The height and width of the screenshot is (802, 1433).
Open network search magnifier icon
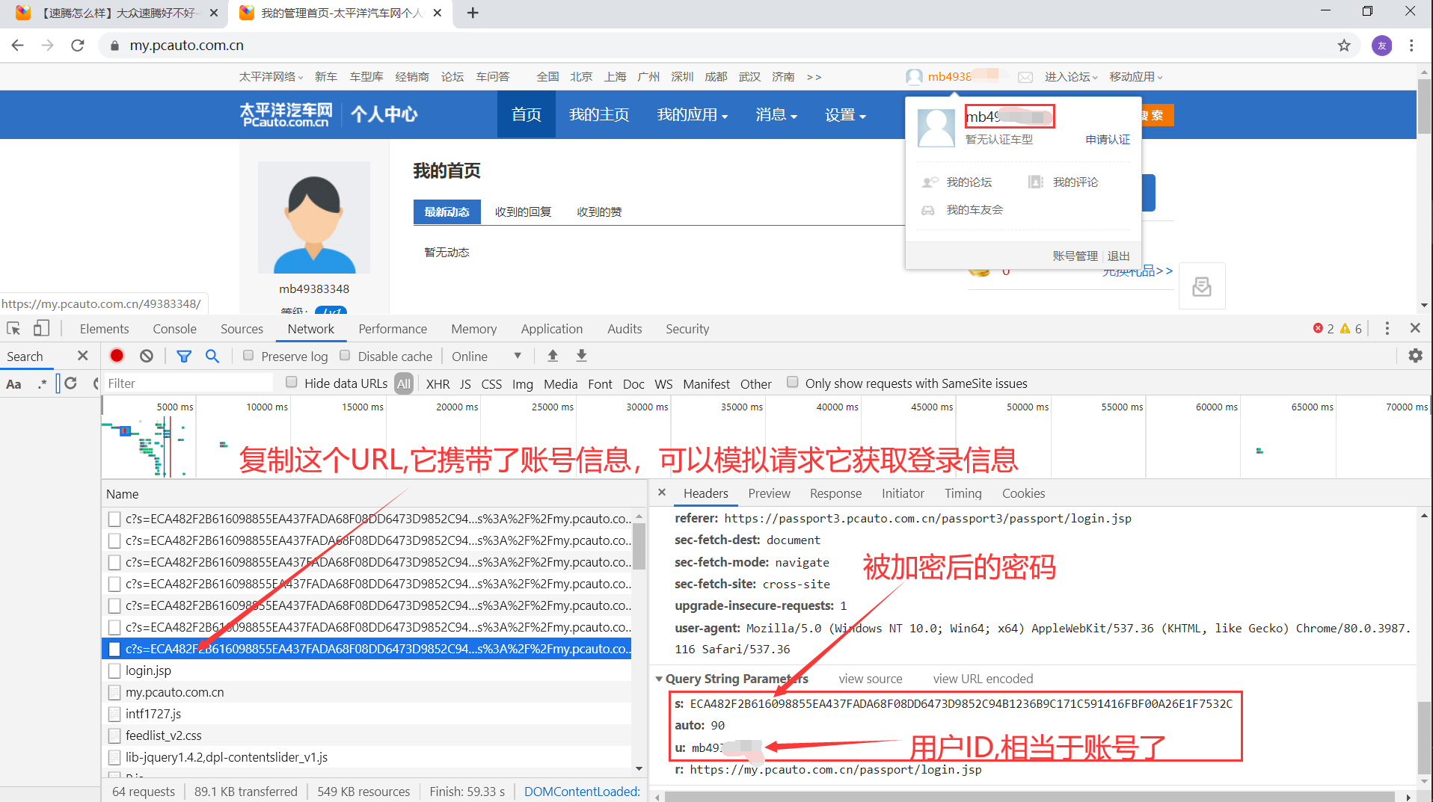[x=212, y=356]
